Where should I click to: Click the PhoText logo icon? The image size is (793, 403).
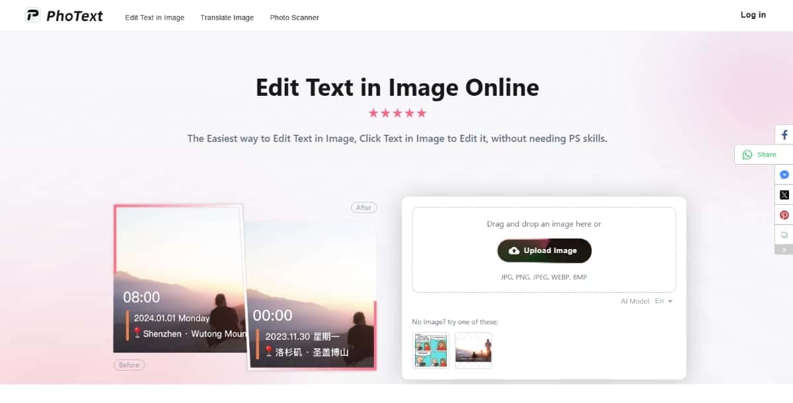click(32, 15)
